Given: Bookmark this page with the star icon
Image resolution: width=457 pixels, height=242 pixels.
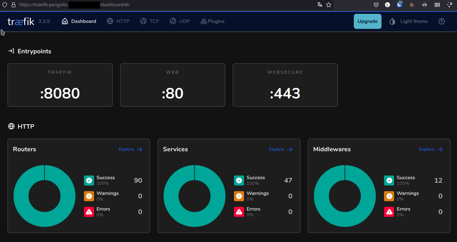Looking at the screenshot, I should pyautogui.click(x=329, y=5).
